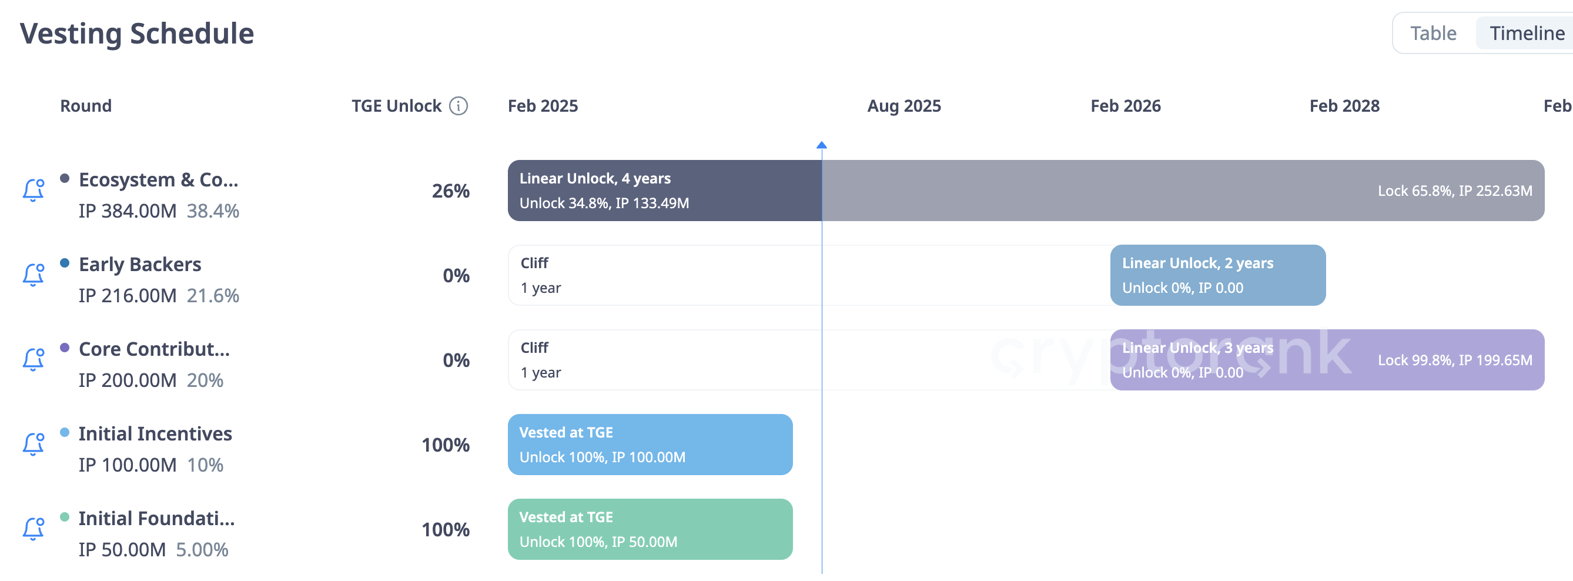1573x581 pixels.
Task: Click the Ecosystem dark color dot
Action: (x=65, y=178)
